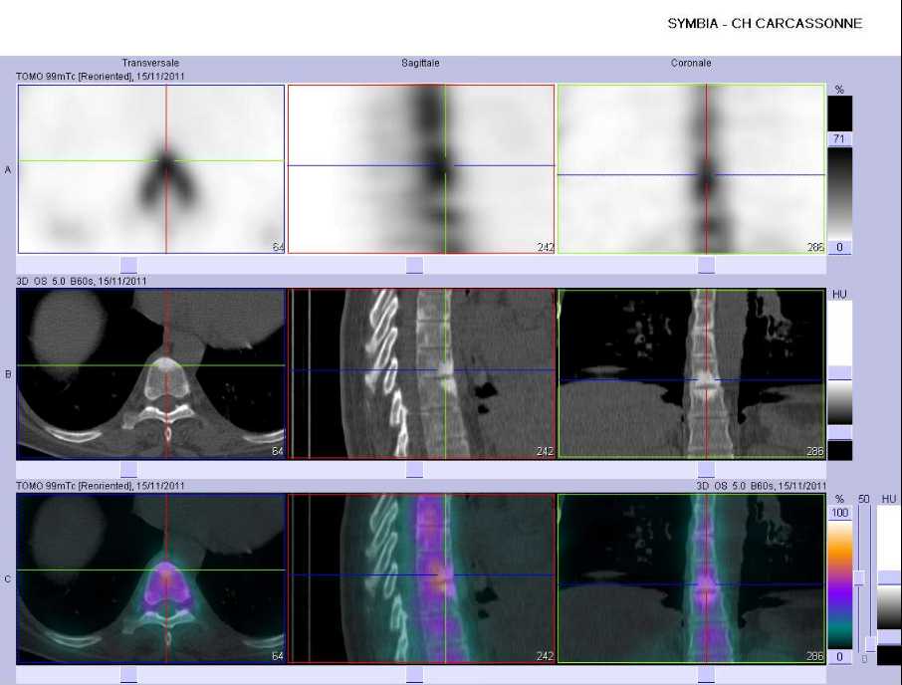902x685 pixels.
Task: Select the coronal SPECT tomography view in row A
Action: [x=692, y=169]
